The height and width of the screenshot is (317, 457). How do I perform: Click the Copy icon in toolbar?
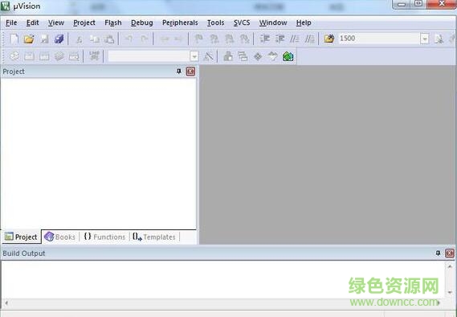click(94, 39)
